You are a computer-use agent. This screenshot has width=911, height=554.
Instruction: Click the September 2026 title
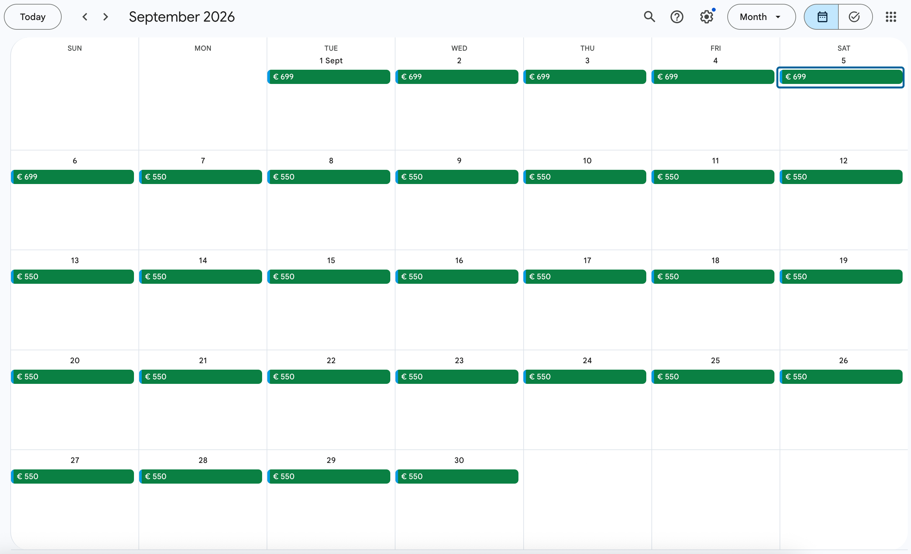(x=181, y=17)
